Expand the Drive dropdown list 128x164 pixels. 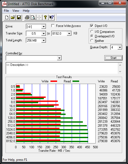pyautogui.click(x=44, y=27)
